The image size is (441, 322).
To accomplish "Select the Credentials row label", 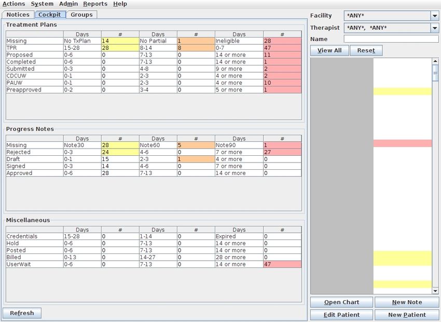I will click(35, 236).
